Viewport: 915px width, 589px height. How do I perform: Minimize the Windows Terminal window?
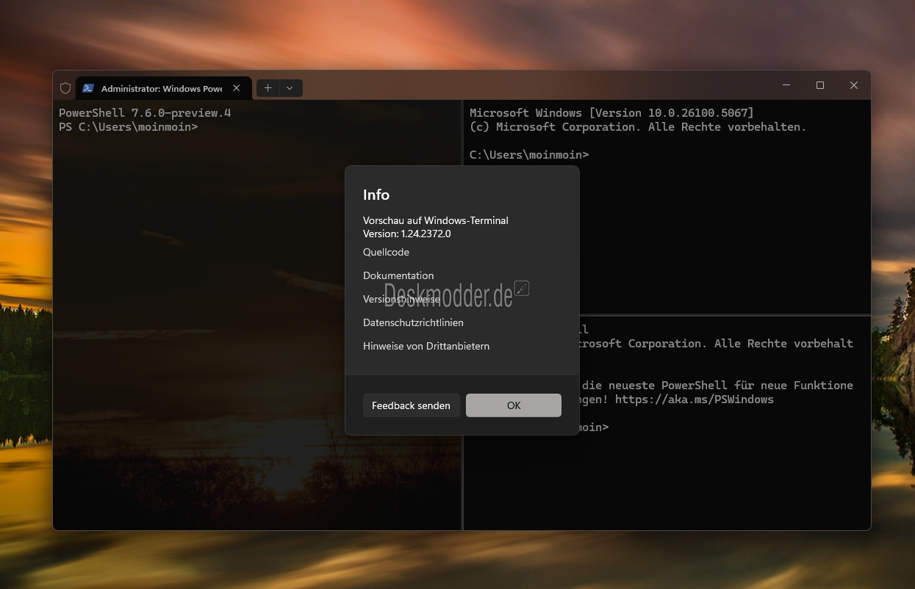coord(786,85)
